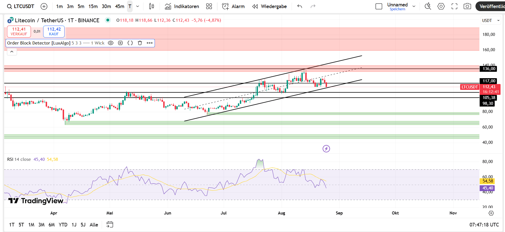Undo the last chart action
This screenshot has height=232, width=505.
(300, 6)
